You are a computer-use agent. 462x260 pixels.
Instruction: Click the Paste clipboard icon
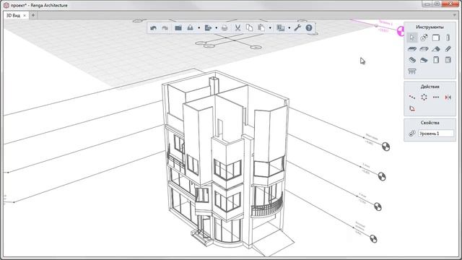[x=261, y=28]
